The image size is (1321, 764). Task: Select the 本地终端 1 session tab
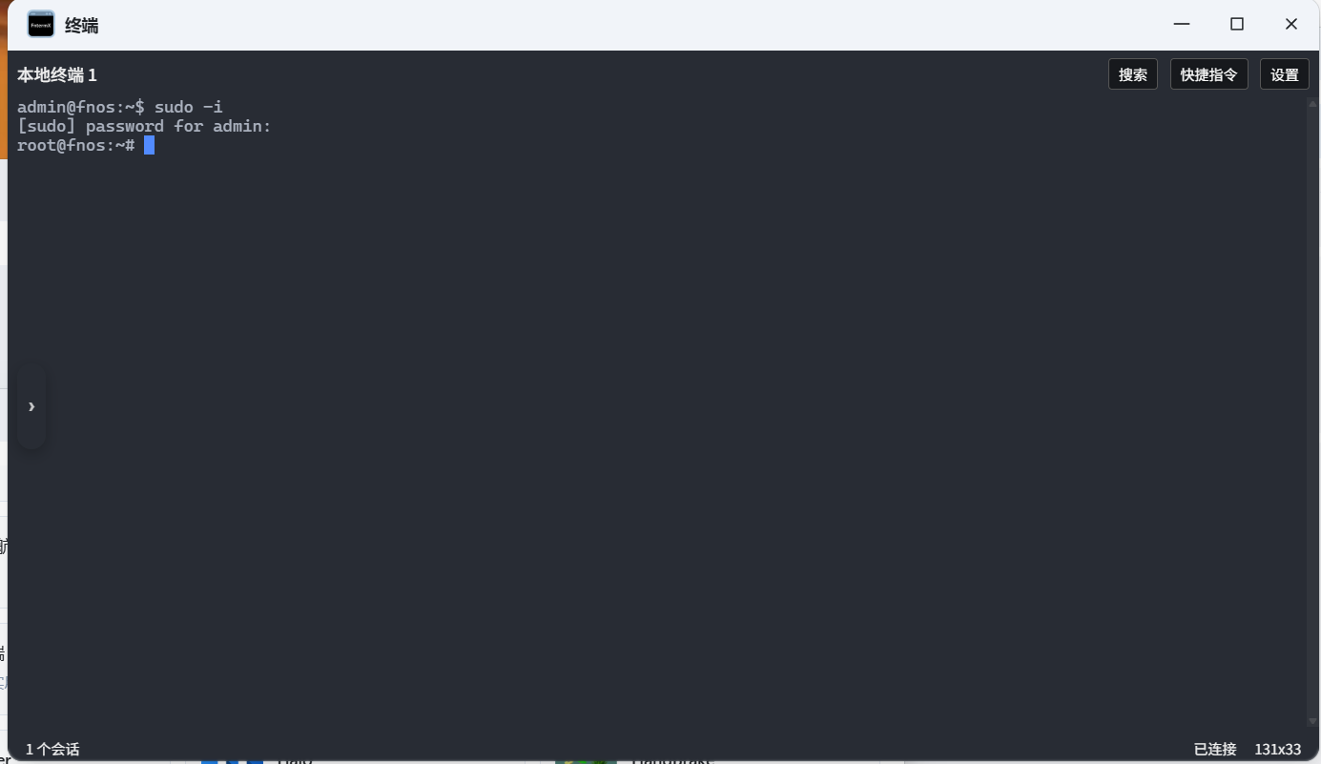(57, 74)
